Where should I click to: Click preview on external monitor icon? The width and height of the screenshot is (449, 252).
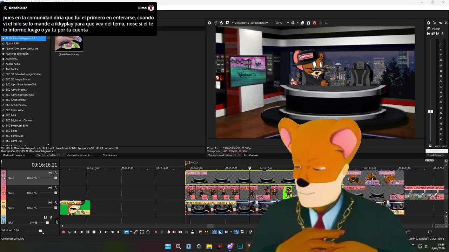coord(216,23)
